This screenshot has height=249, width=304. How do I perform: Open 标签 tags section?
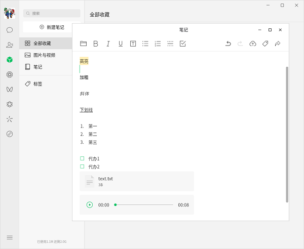point(46,84)
